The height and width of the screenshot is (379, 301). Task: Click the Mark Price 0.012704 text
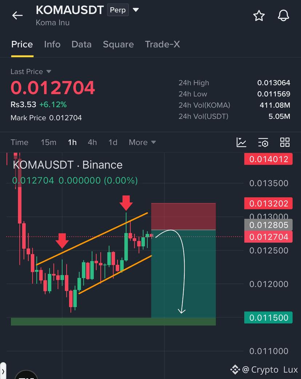click(46, 118)
